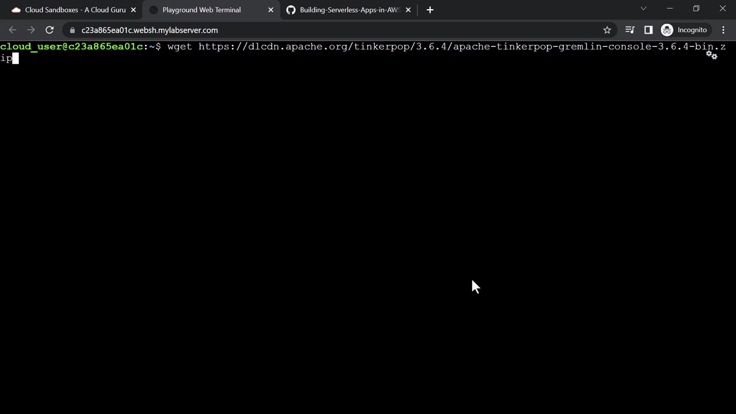The image size is (736, 414).
Task: Close the Building-Serverless-Apps GitHub tab
Action: tap(408, 10)
